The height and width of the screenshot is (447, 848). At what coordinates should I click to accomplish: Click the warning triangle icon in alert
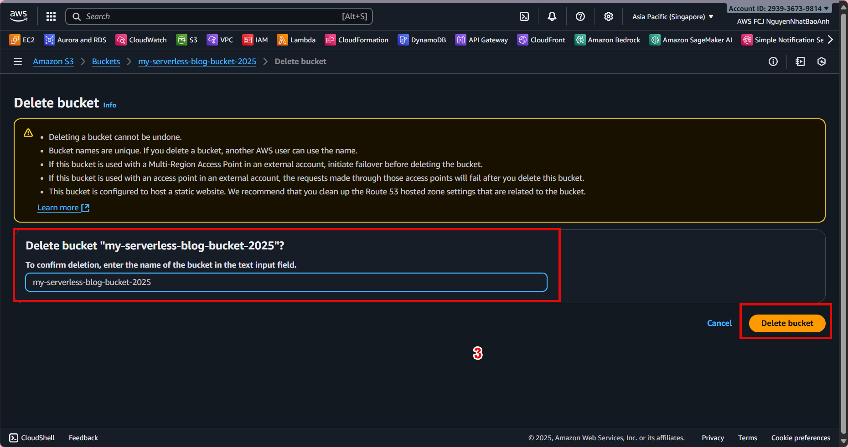(x=28, y=133)
